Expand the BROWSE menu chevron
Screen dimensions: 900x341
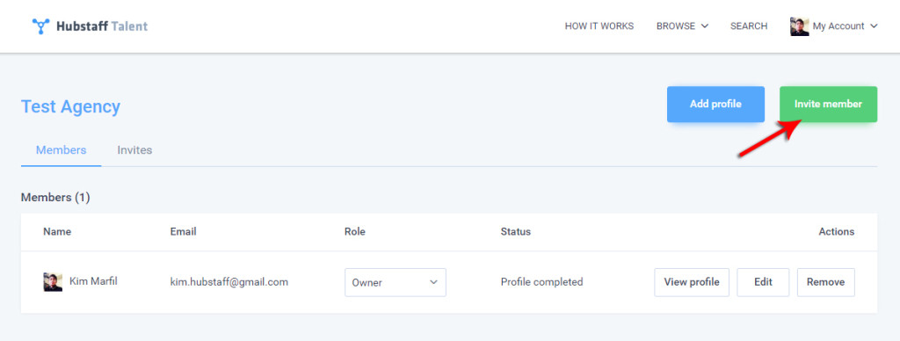point(705,26)
